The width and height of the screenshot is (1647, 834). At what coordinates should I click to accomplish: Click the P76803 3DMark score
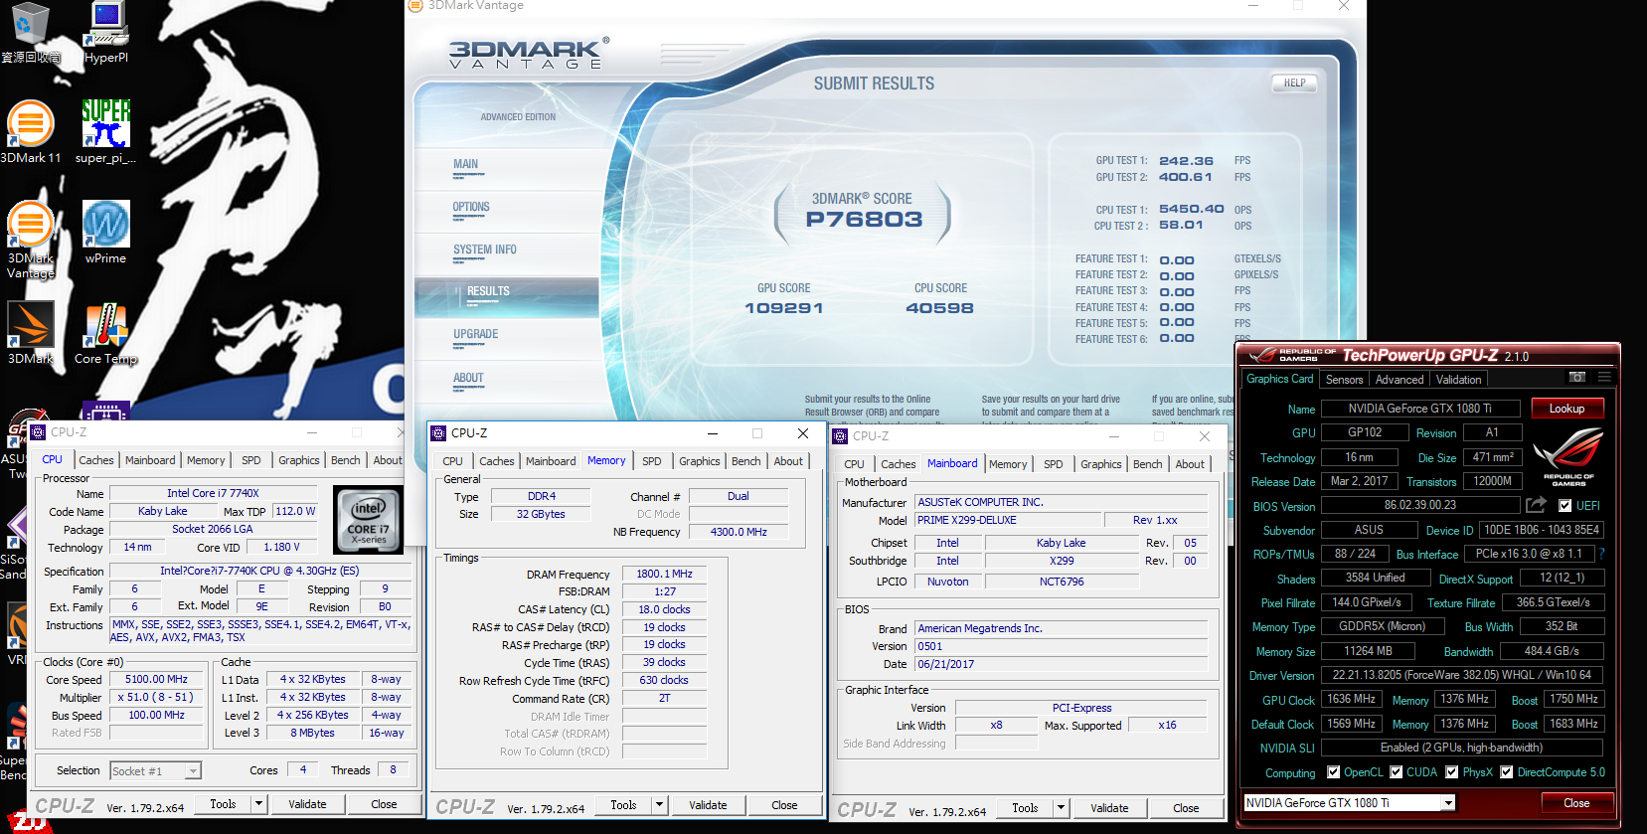(x=864, y=220)
